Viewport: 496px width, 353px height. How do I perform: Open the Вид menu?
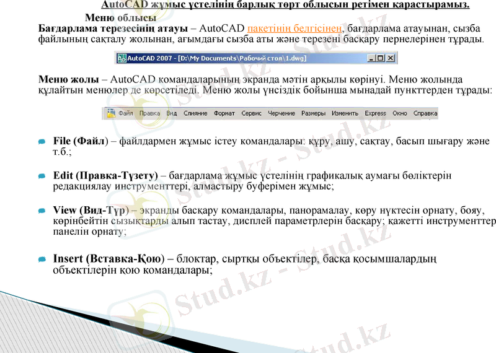coord(172,113)
